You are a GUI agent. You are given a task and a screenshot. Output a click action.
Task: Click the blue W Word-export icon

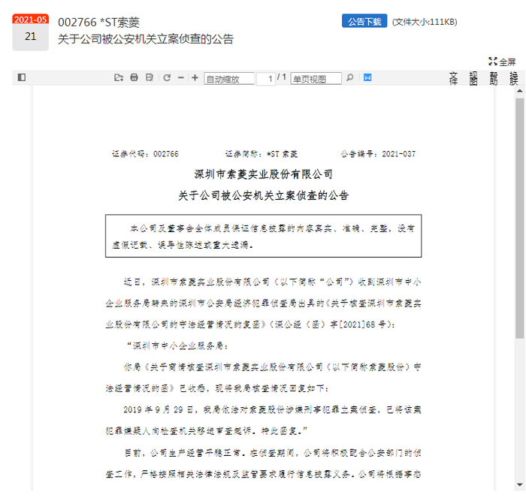tap(367, 78)
